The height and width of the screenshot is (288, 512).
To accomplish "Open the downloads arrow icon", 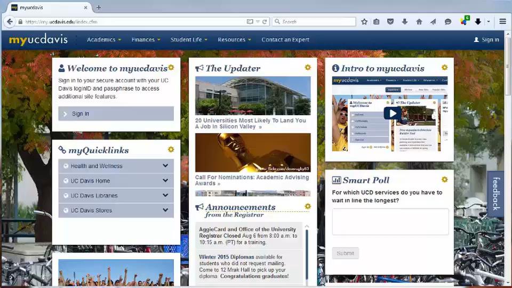I will click(405, 21).
